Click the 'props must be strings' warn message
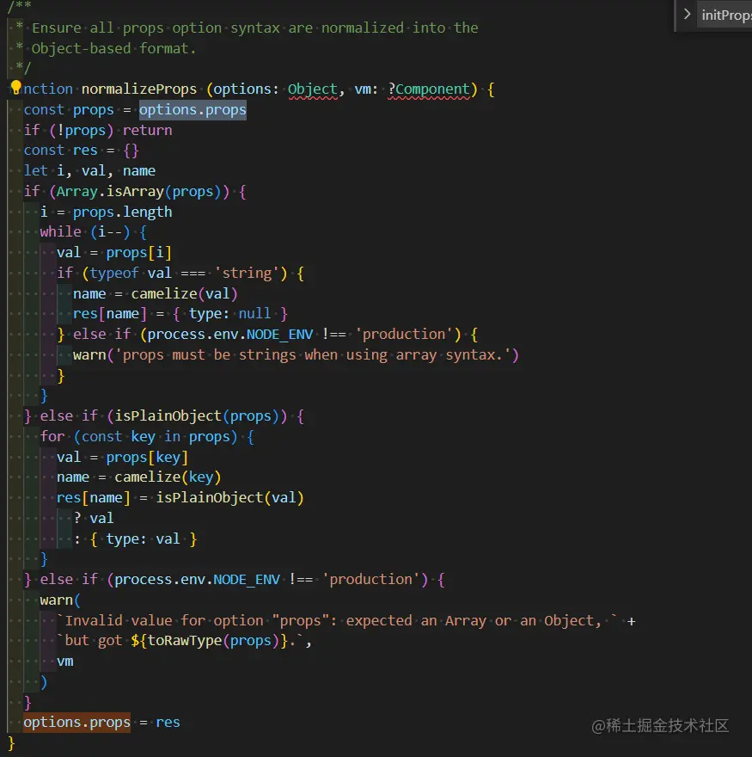 313,355
